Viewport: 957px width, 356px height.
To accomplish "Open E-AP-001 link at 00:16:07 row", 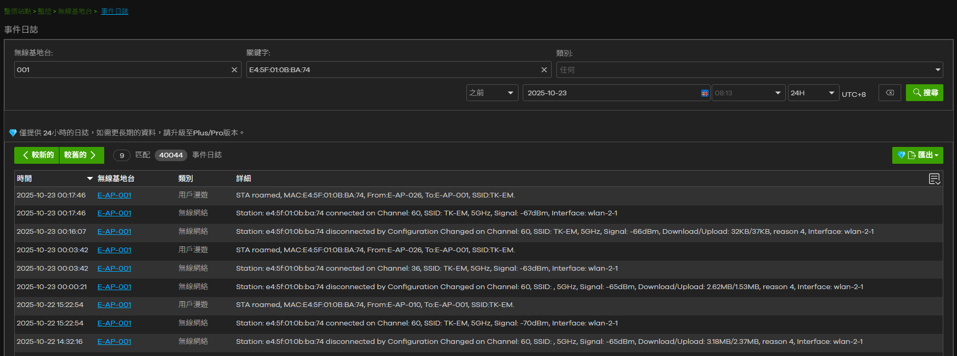I will (x=114, y=232).
